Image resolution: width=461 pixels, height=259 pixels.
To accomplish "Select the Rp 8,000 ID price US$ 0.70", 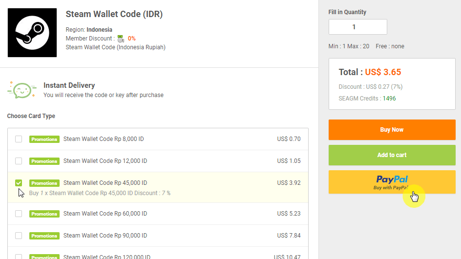I will [x=289, y=139].
